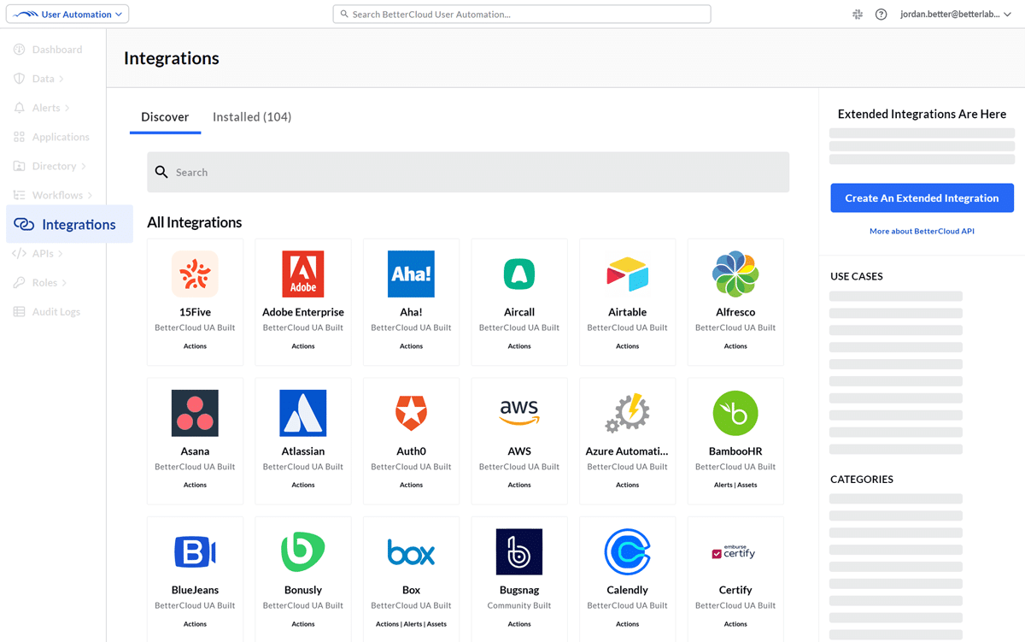Expand the Workflows sidebar section
The height and width of the screenshot is (642, 1025).
(x=61, y=196)
